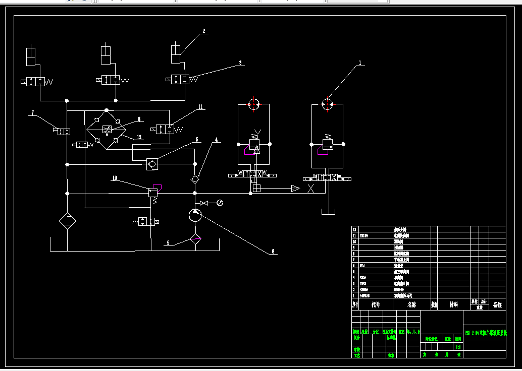The width and height of the screenshot is (522, 371).
Task: Click the callout number 3
Action: (240, 63)
